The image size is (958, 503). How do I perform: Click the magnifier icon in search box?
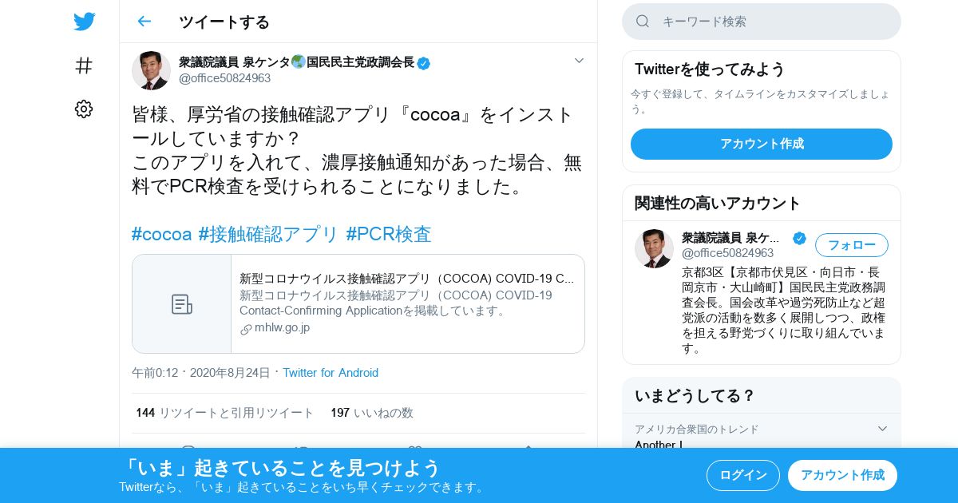643,22
